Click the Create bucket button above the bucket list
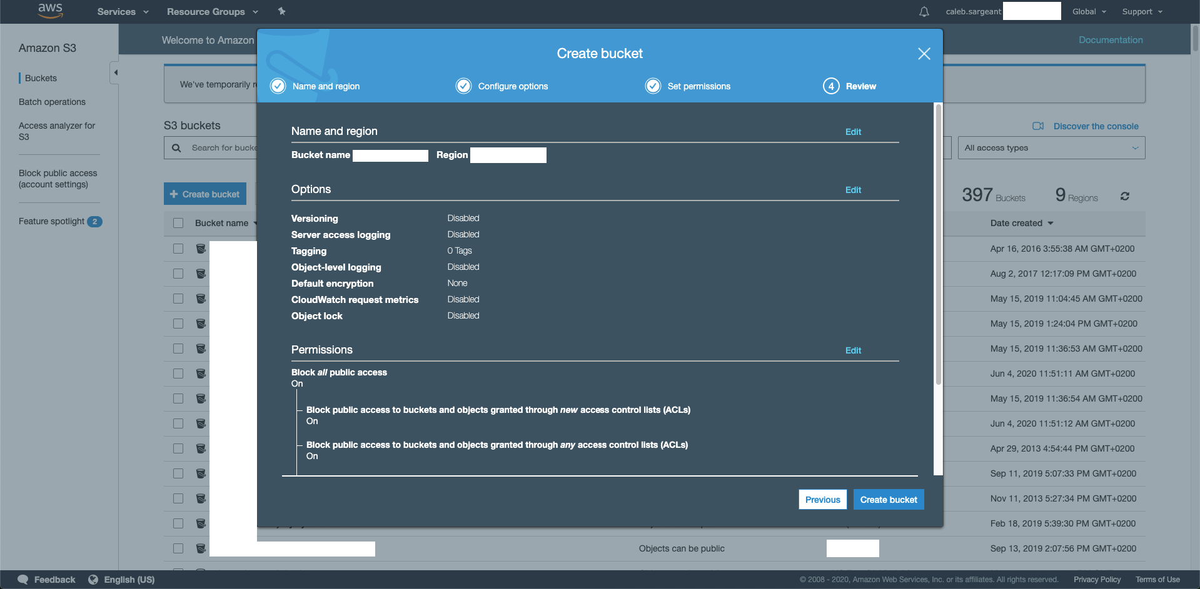 tap(205, 194)
